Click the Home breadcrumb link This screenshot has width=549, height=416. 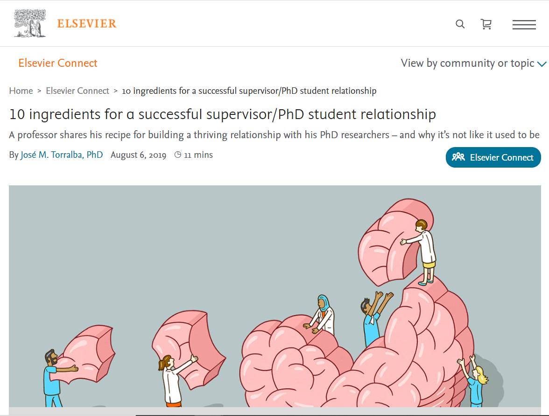[x=21, y=91]
